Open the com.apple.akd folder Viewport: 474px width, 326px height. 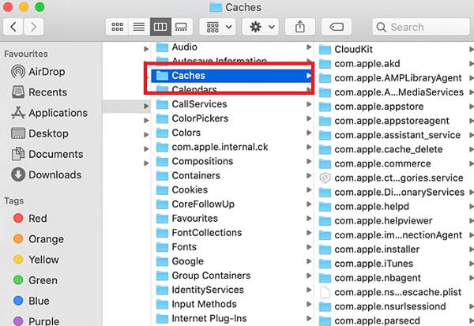[396, 64]
